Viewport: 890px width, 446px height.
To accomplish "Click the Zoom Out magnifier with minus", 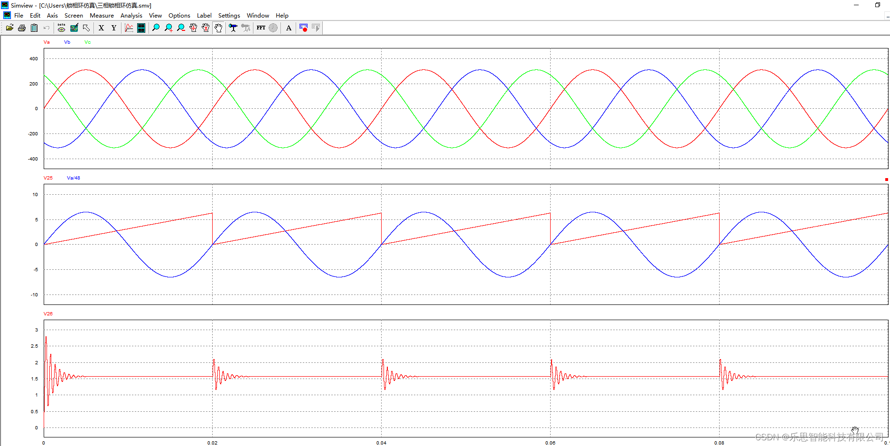I will coord(181,28).
